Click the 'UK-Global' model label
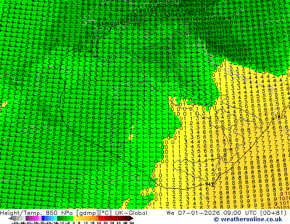This screenshot has width=290, height=224. [131, 213]
